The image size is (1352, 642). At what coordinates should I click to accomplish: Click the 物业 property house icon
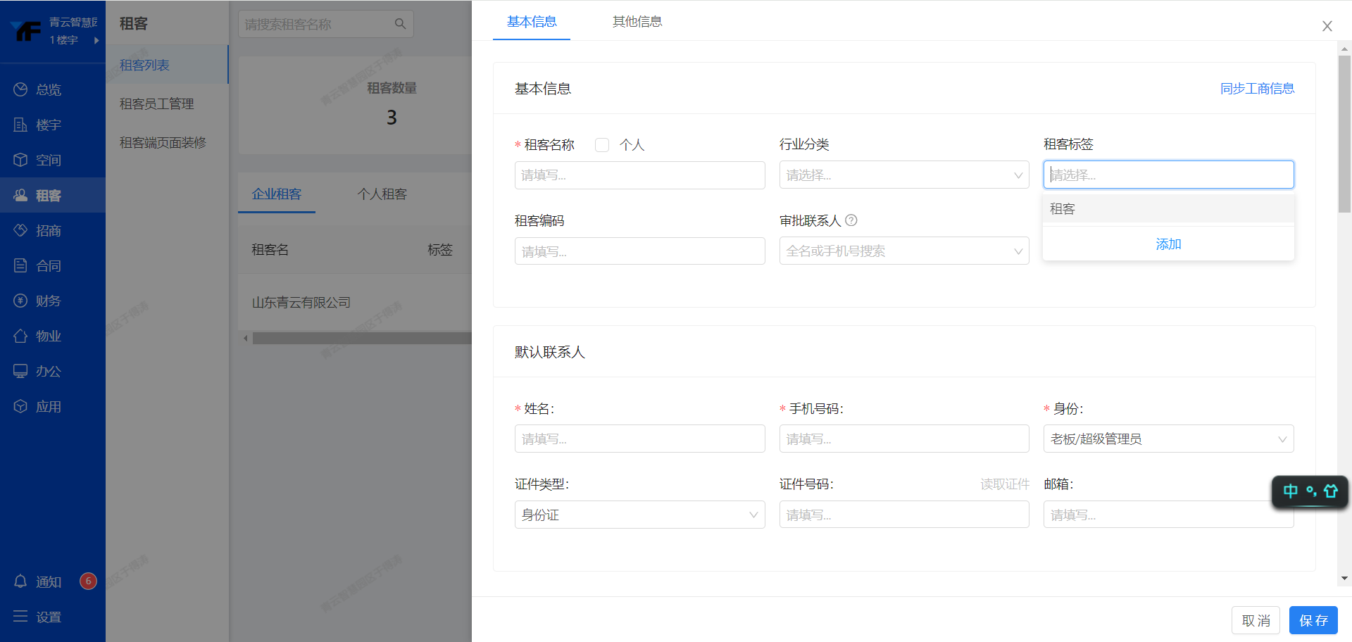click(20, 336)
